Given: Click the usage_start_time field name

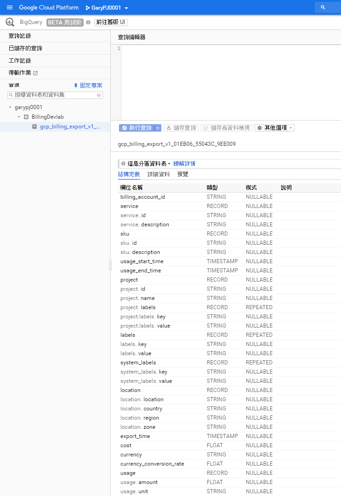Looking at the screenshot, I should 142,261.
